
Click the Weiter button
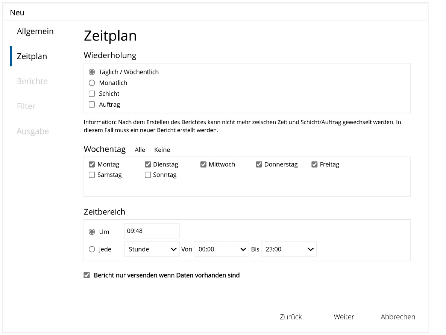[x=344, y=317]
